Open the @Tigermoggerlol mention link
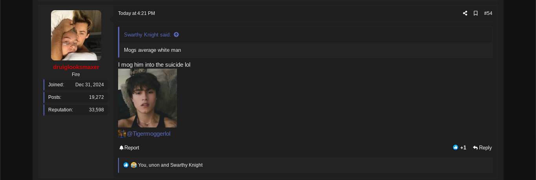 [x=149, y=134]
